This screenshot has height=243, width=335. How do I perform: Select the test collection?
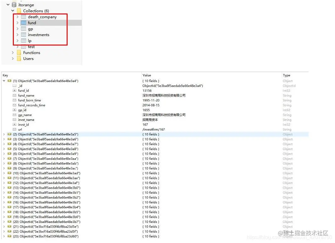pyautogui.click(x=31, y=47)
